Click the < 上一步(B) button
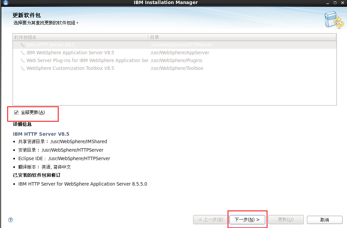Image resolution: width=347 pixels, height=228 pixels. pyautogui.click(x=211, y=220)
